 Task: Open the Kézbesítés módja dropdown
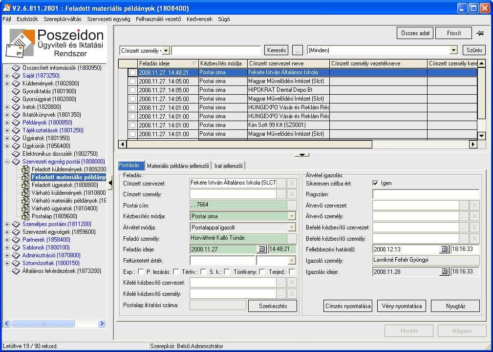tap(292, 216)
